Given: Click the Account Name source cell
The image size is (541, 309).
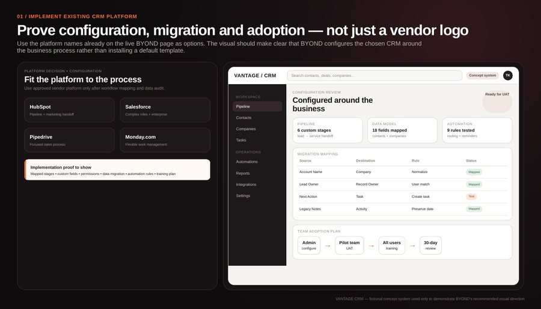Looking at the screenshot, I should tap(311, 172).
